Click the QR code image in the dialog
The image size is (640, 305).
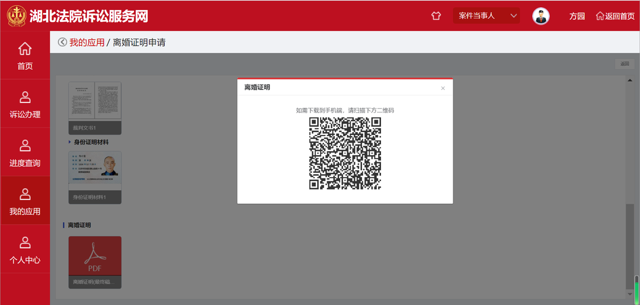coord(345,153)
